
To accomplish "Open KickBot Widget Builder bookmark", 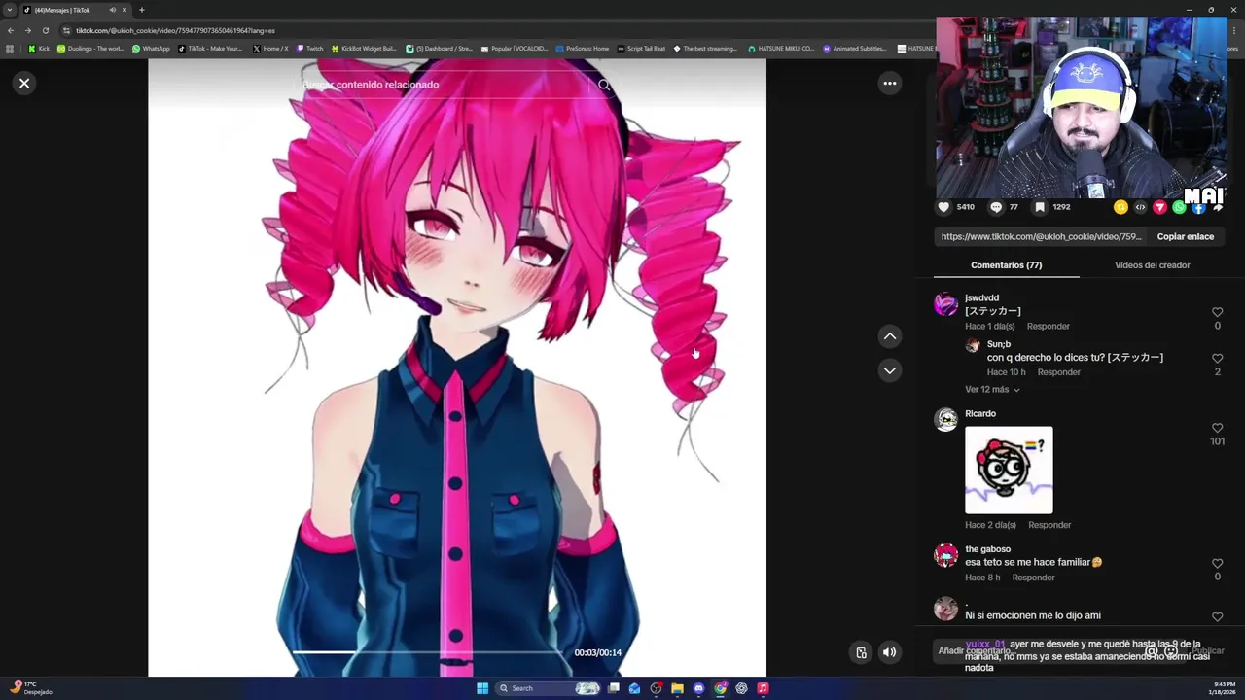I will point(364,49).
